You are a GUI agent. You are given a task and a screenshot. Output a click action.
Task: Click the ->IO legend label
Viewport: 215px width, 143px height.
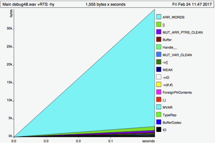coord(166,78)
